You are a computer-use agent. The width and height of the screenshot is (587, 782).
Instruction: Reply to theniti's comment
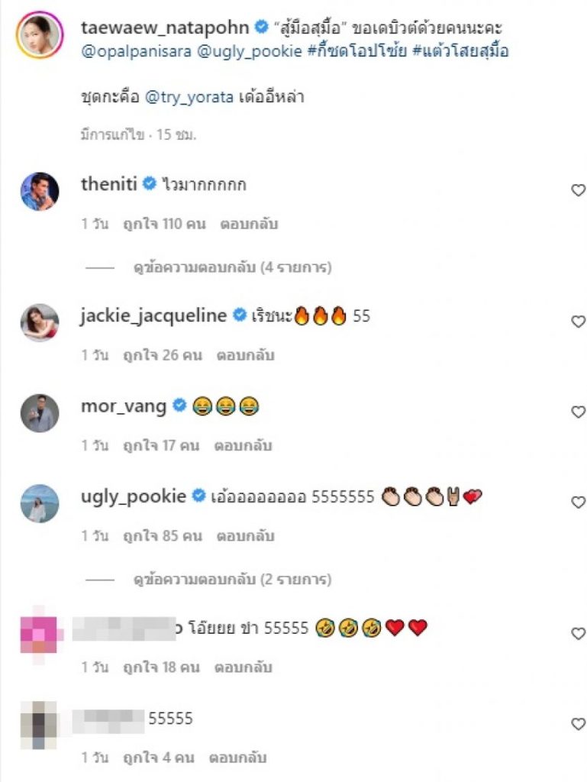coord(249,225)
